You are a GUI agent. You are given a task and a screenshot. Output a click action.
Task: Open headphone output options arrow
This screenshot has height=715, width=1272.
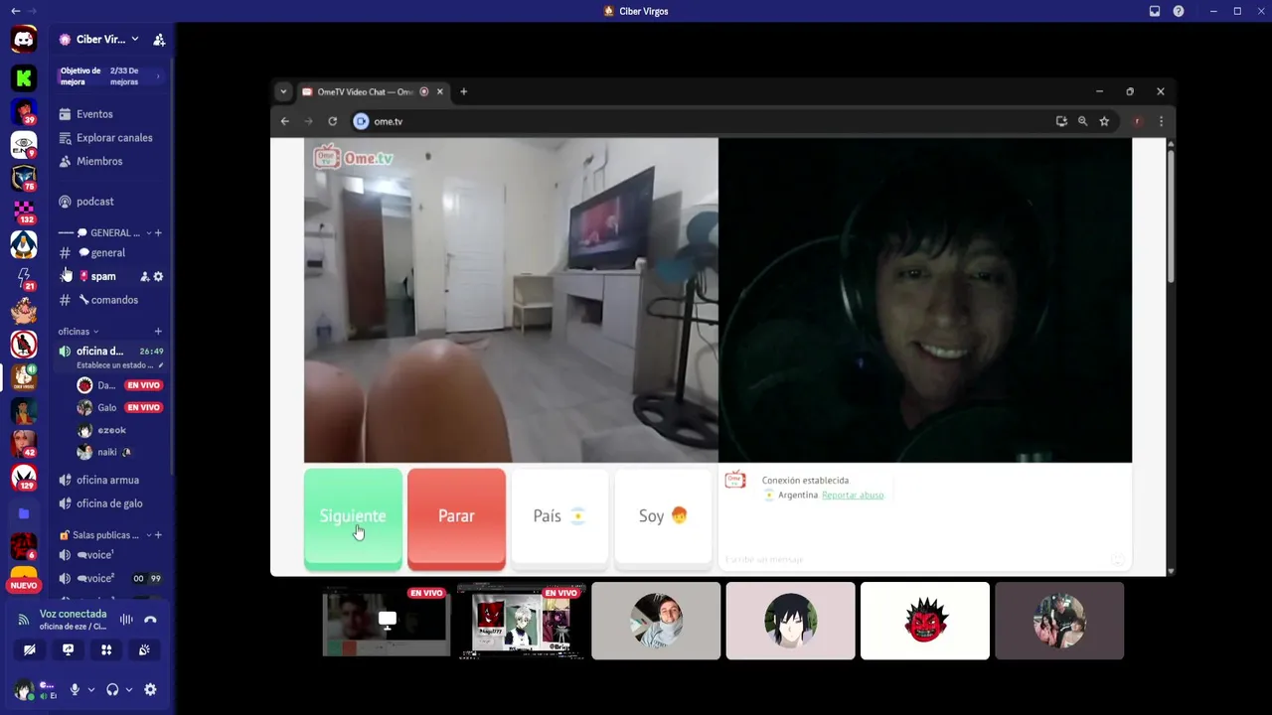click(x=129, y=689)
